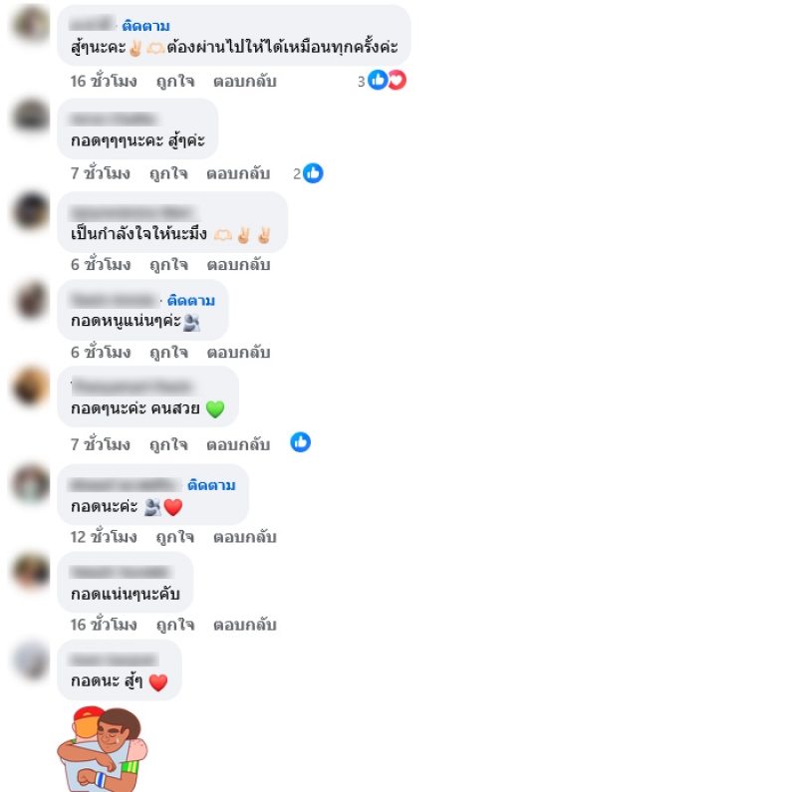797x792 pixels.
Task: Open the '16 ชั่วโมง' timestamp on first comment
Action: pyautogui.click(x=104, y=81)
